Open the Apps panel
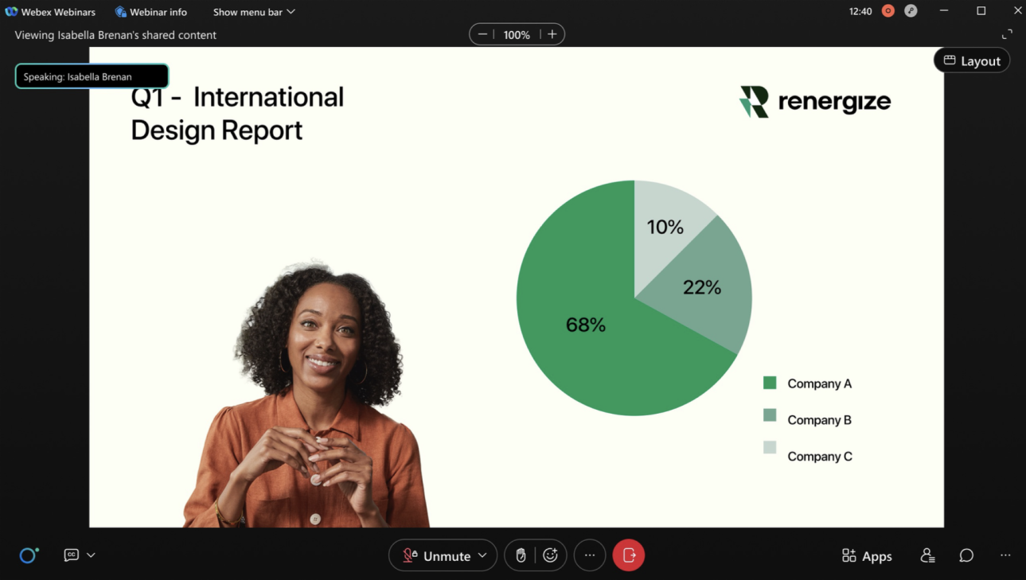 coord(867,555)
